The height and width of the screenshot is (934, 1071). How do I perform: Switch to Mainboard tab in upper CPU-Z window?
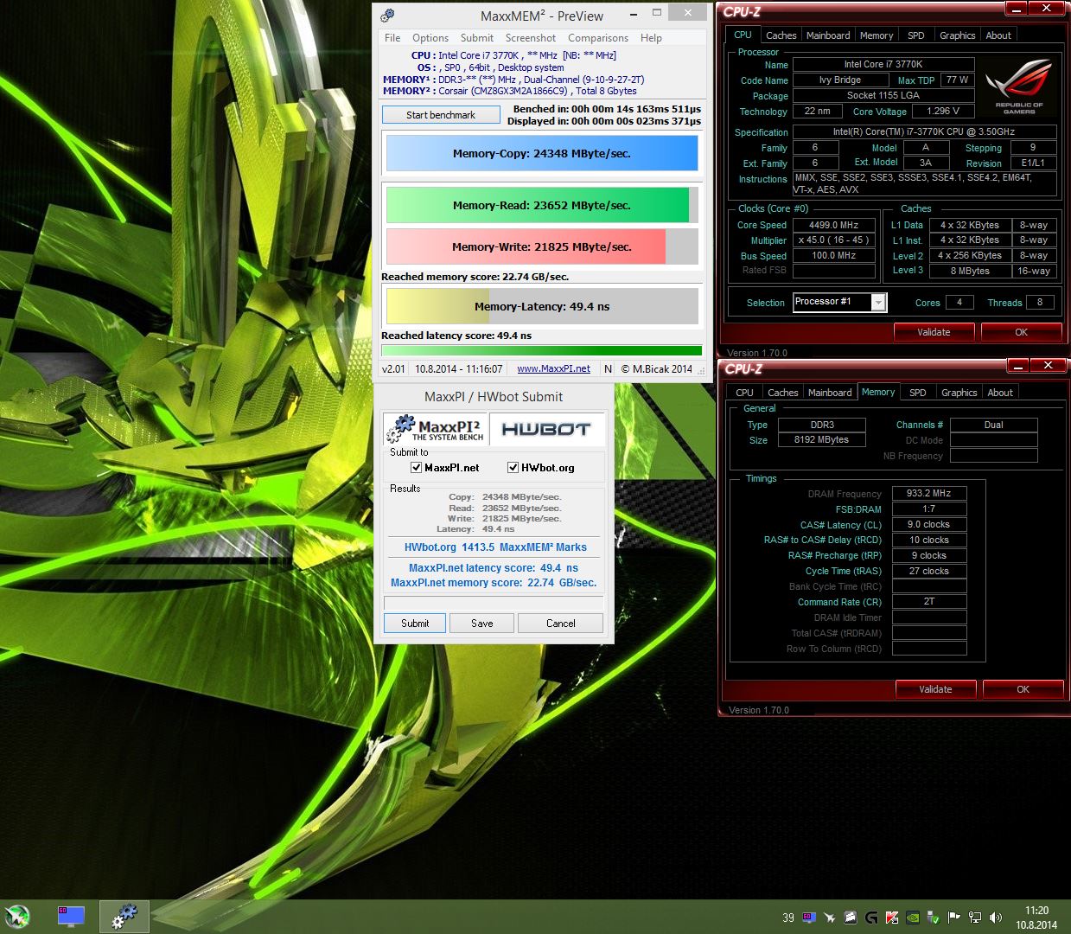point(828,35)
